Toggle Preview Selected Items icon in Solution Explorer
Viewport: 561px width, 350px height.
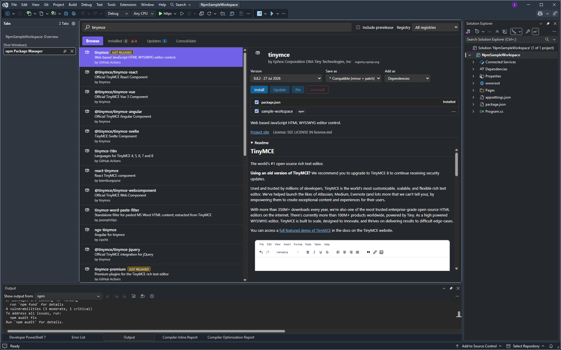click(x=535, y=31)
